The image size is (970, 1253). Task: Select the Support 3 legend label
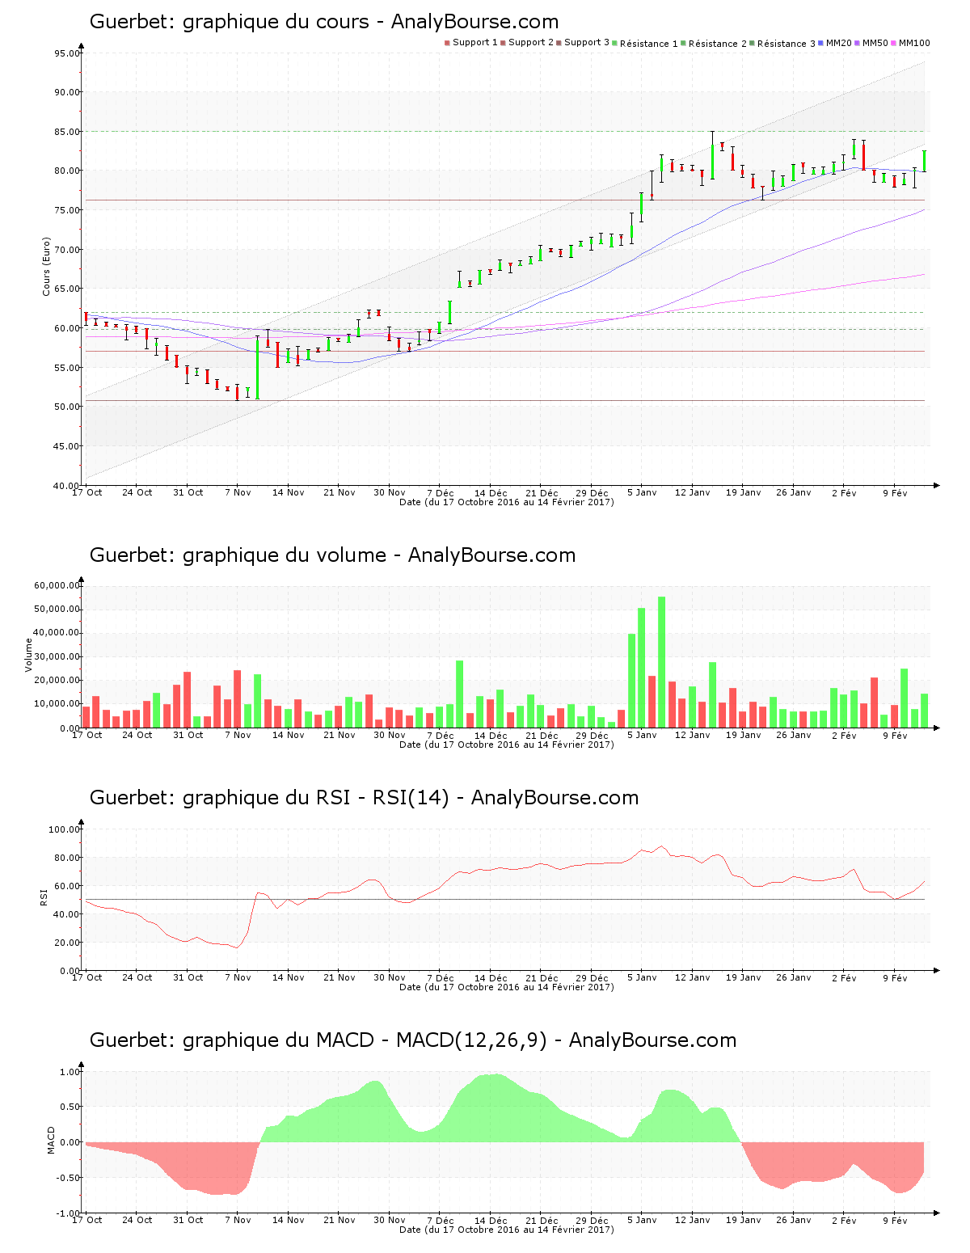pyautogui.click(x=587, y=43)
